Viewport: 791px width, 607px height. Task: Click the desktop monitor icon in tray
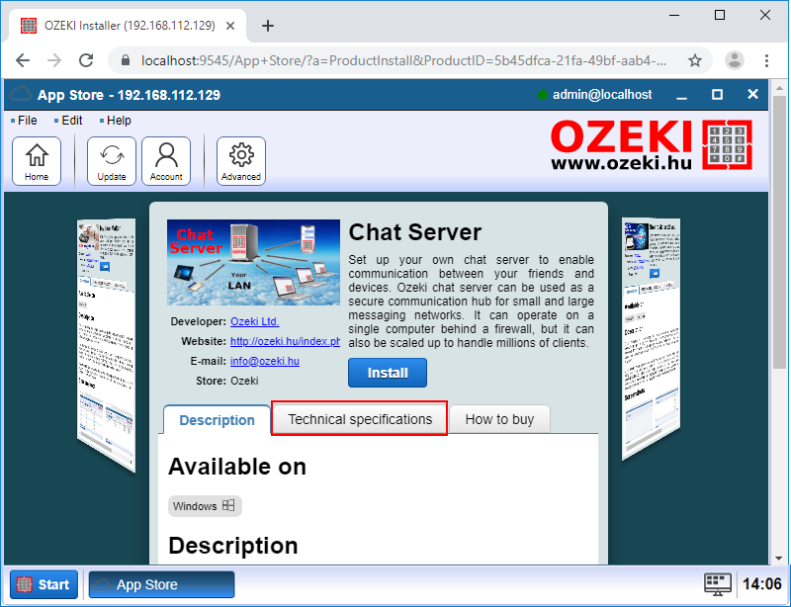point(718,584)
